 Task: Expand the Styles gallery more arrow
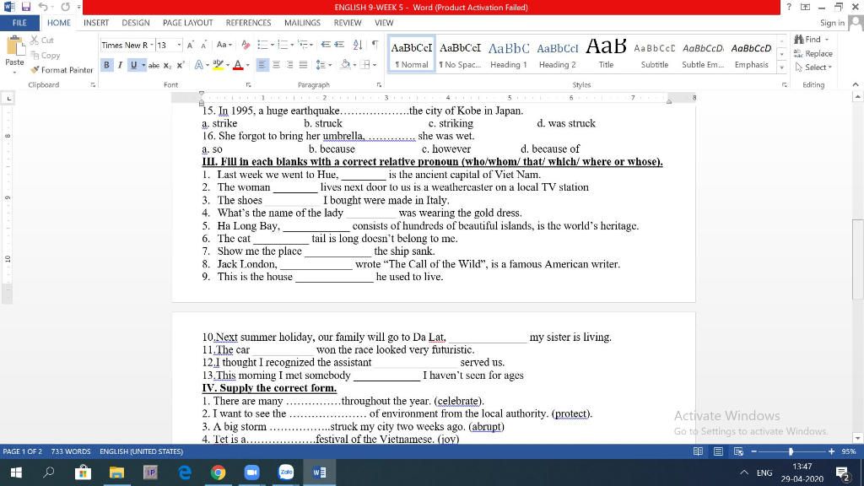[781, 67]
